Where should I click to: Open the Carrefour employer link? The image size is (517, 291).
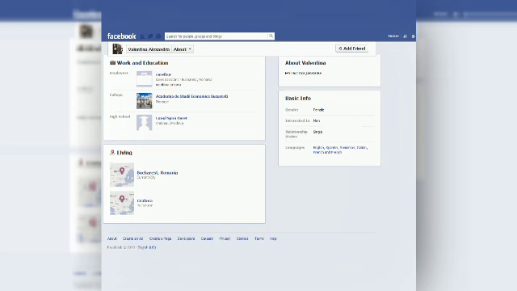click(x=163, y=74)
